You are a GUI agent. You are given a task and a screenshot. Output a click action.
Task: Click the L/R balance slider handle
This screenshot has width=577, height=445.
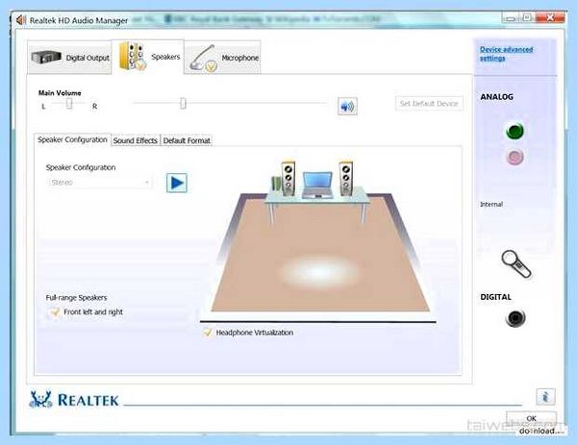point(69,104)
